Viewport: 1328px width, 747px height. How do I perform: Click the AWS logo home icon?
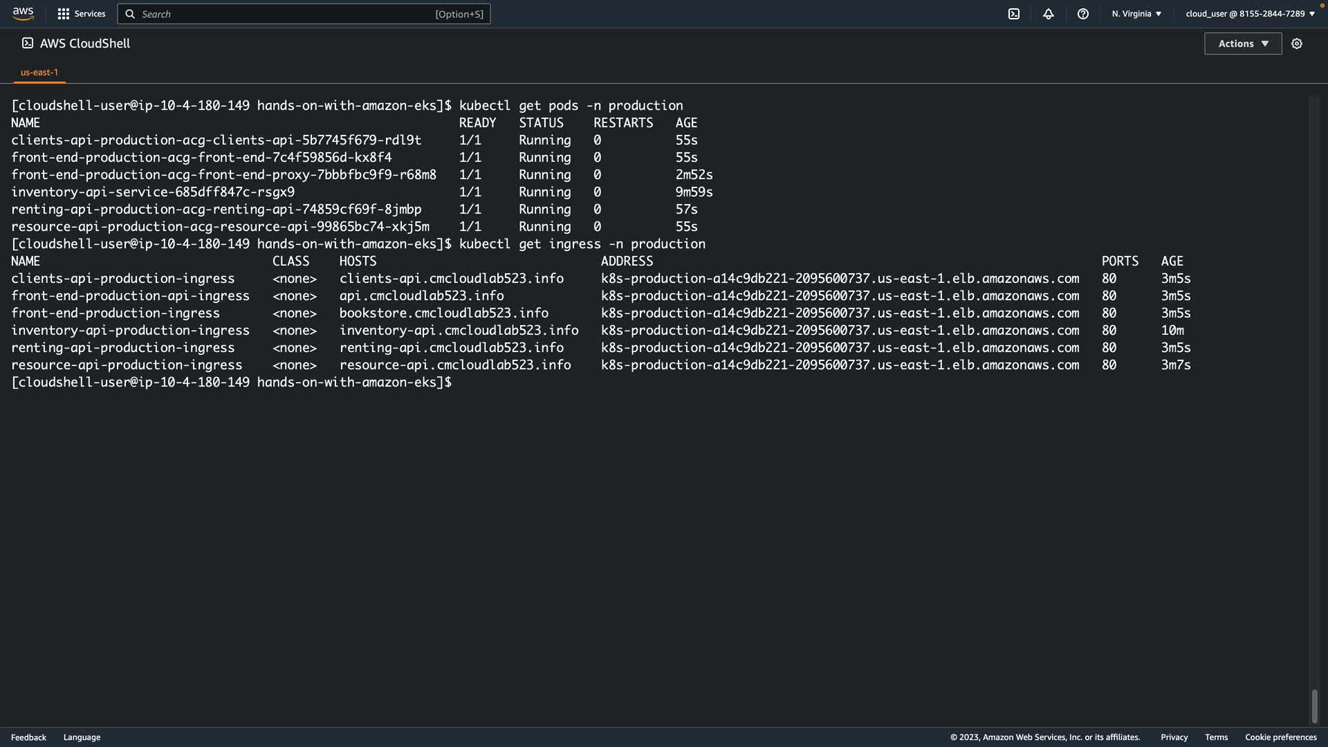click(x=23, y=14)
